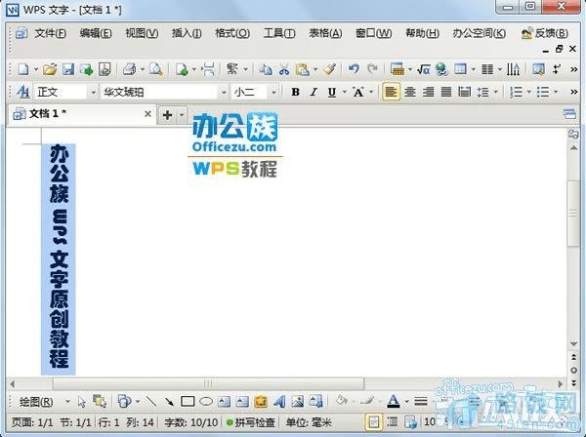
Task: Center align the text
Action: [410, 92]
